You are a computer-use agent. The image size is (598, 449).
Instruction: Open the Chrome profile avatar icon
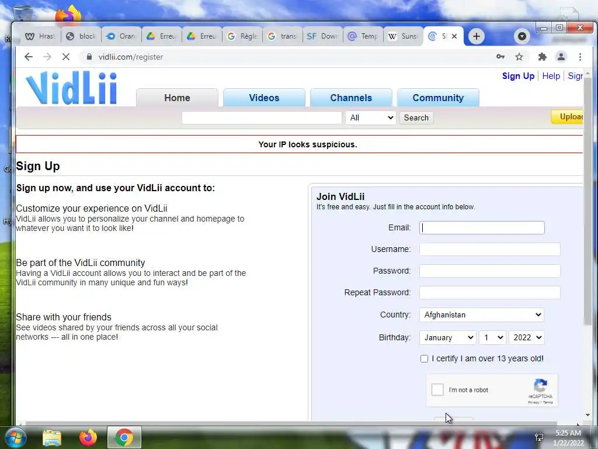pos(561,57)
